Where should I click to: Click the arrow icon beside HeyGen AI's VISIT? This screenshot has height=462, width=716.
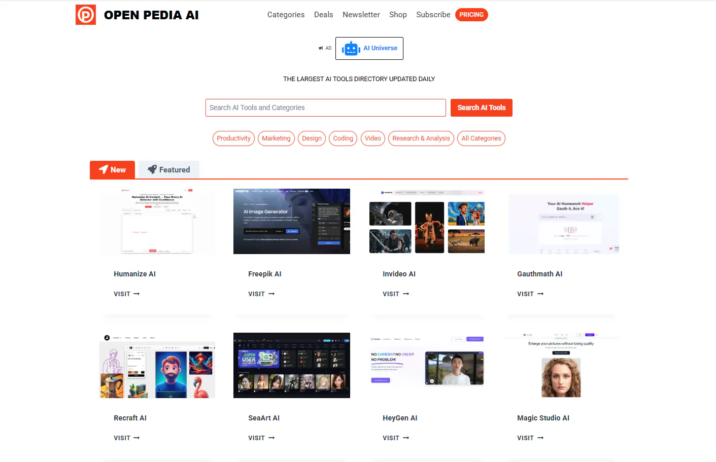(x=406, y=438)
